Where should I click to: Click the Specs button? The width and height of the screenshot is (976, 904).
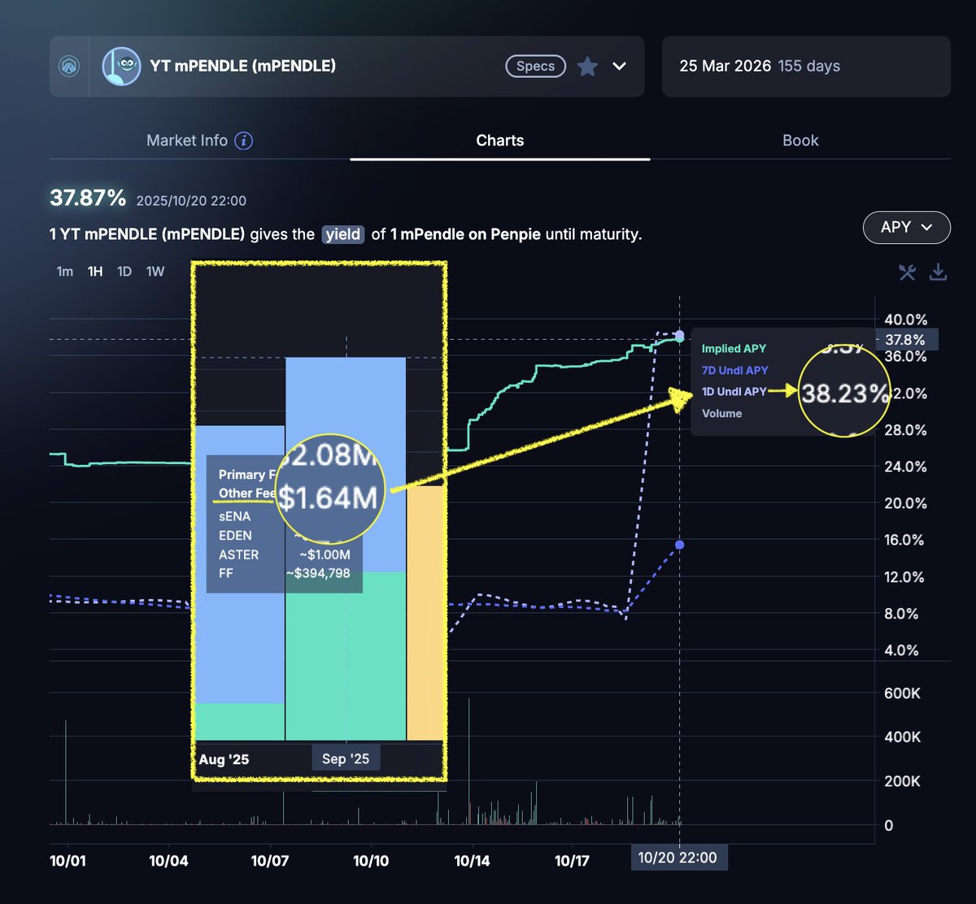click(535, 67)
